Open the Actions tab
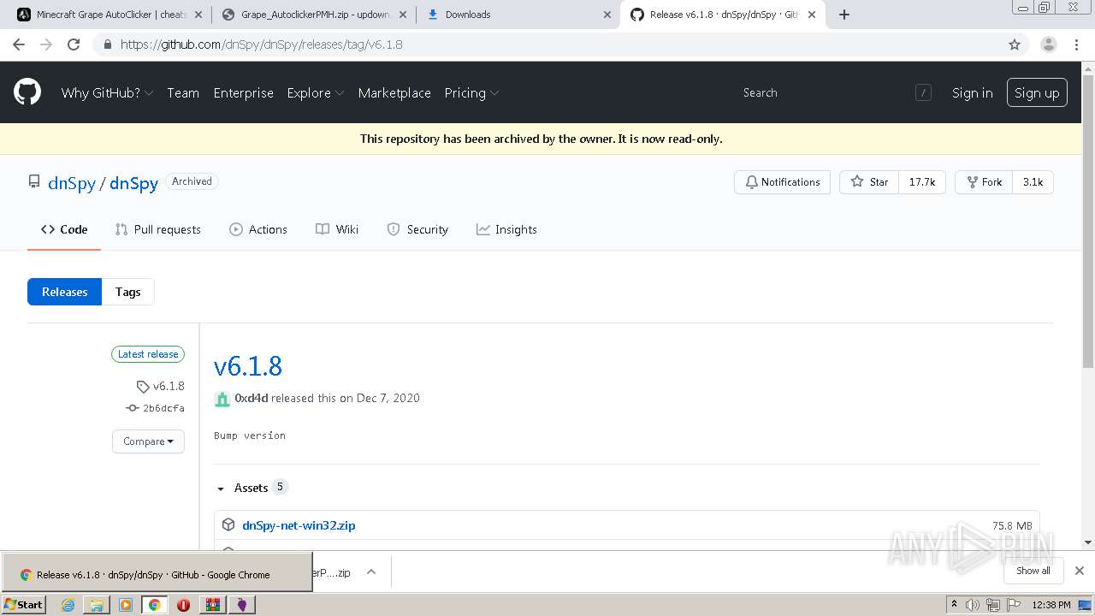This screenshot has height=616, width=1095. coord(258,229)
